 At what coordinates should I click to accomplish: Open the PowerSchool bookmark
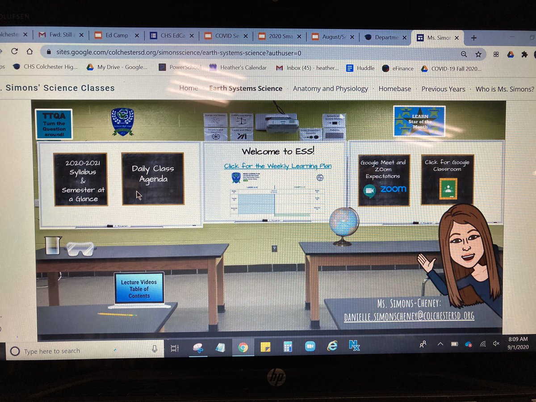coord(180,67)
